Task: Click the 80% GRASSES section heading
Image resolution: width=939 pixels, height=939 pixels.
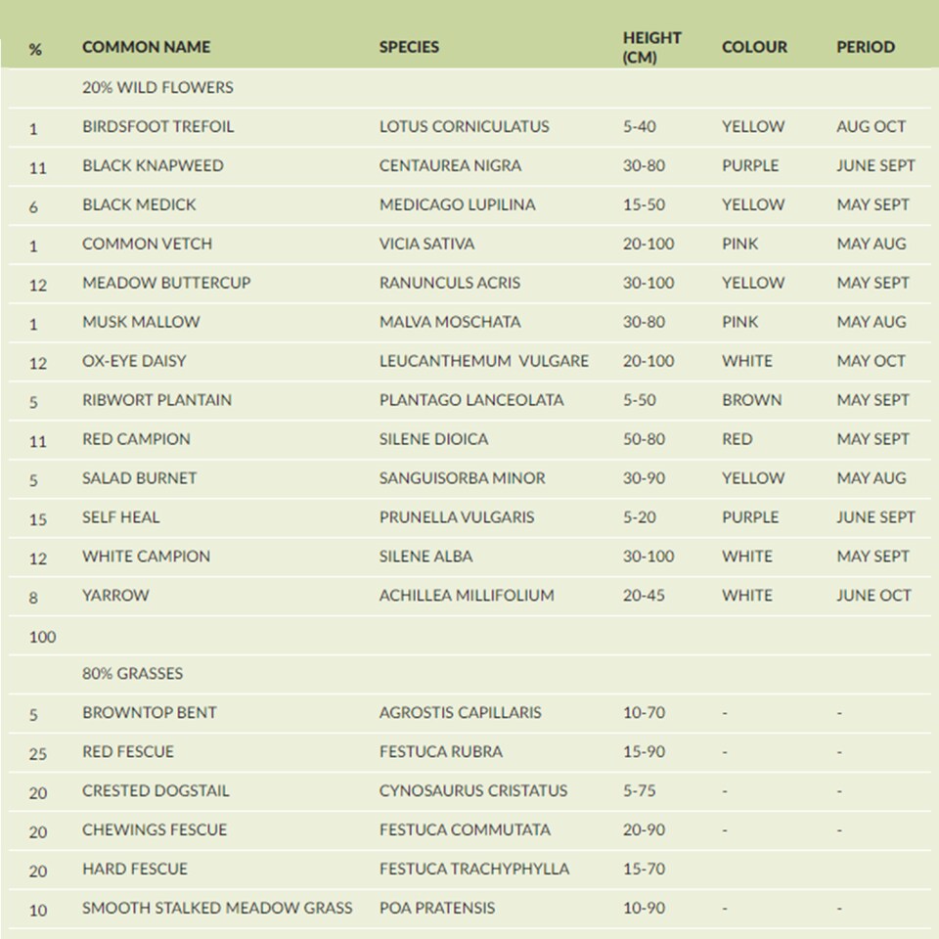Action: coord(132,673)
